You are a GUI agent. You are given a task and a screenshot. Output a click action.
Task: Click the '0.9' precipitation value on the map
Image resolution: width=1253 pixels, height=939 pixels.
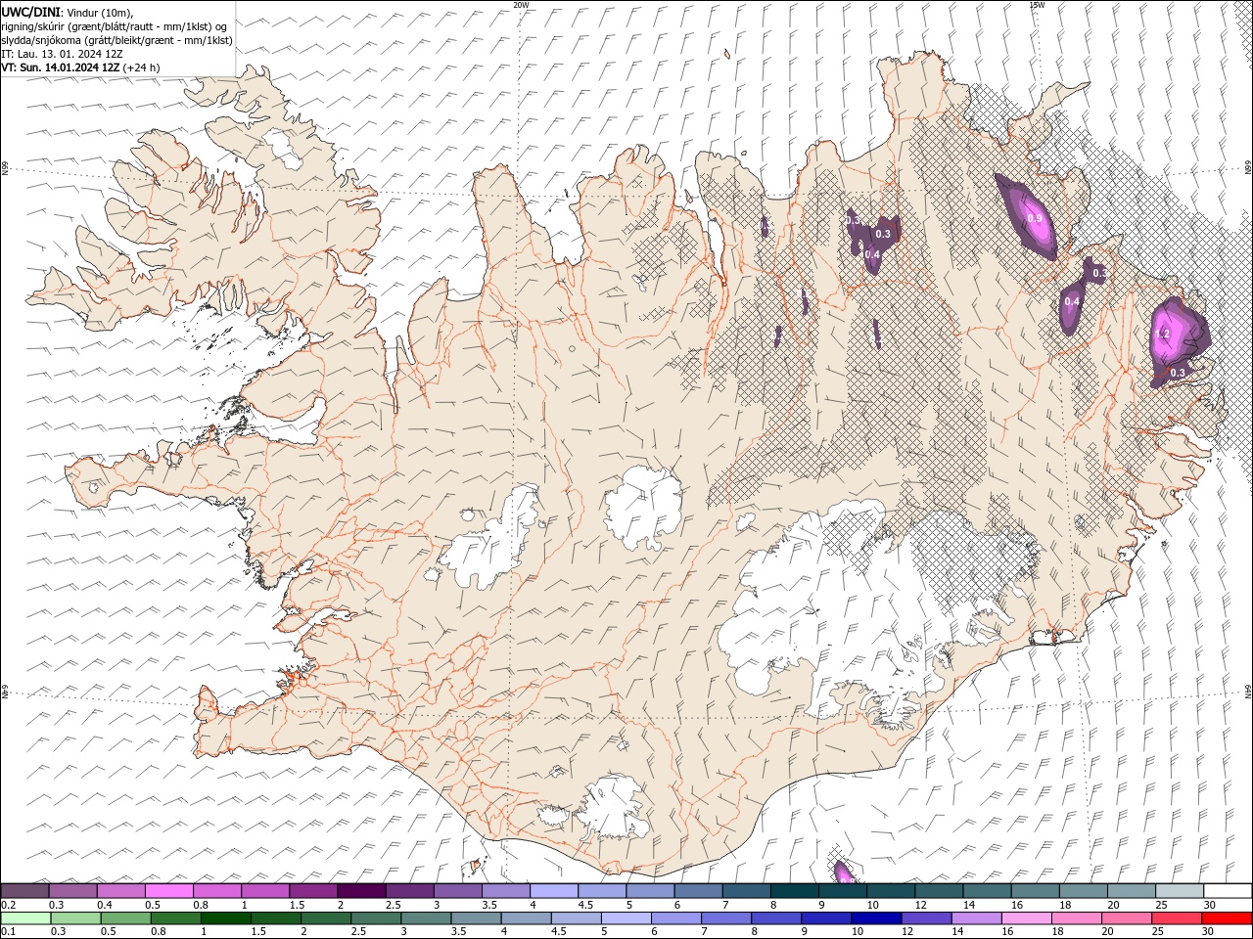[1035, 219]
